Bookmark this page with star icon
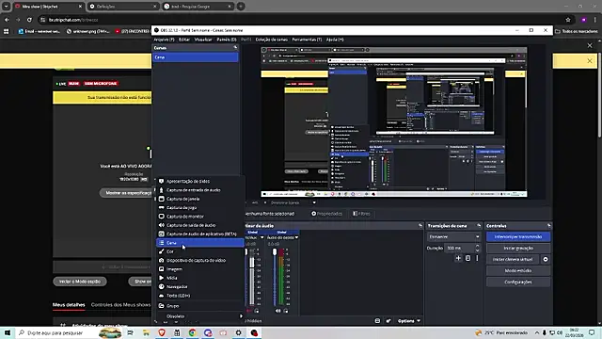 568,20
